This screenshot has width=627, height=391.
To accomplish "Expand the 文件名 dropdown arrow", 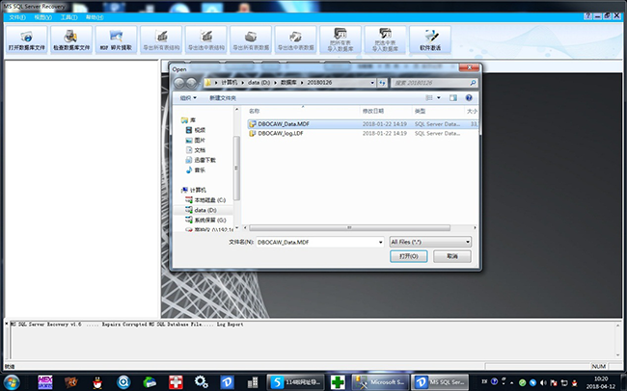I will [381, 242].
